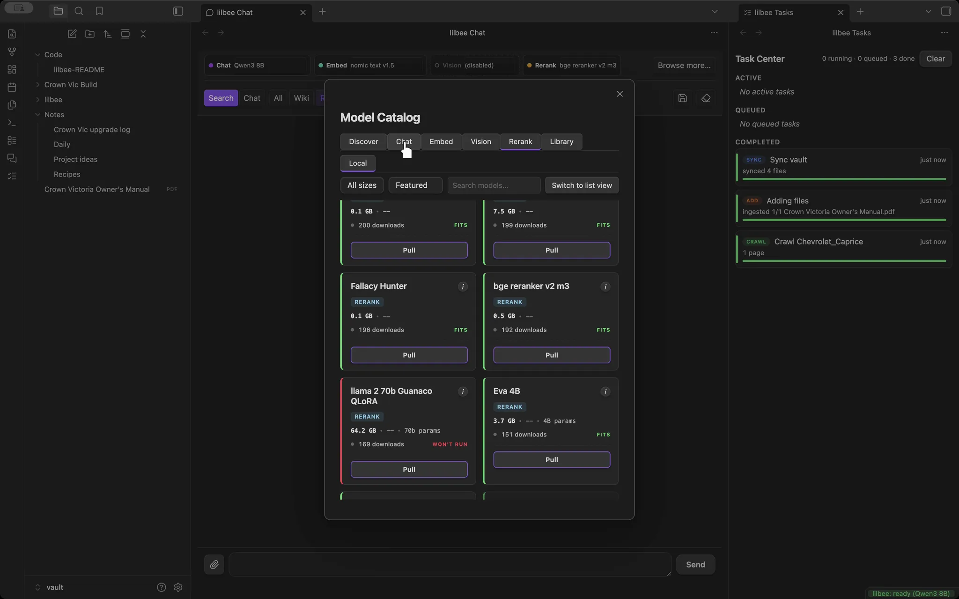
Task: Open the vault switcher chevron
Action: (x=37, y=587)
